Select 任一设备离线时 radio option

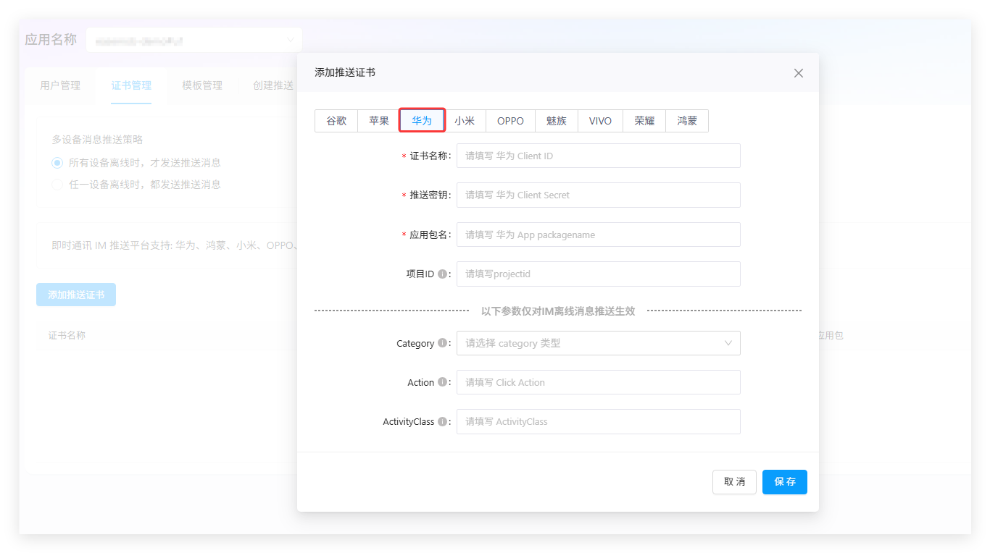[57, 185]
